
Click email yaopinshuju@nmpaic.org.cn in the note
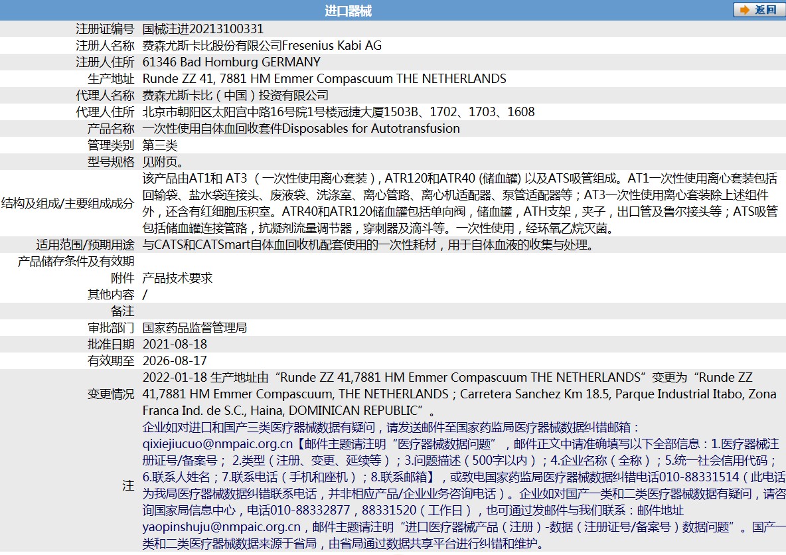coord(222,527)
